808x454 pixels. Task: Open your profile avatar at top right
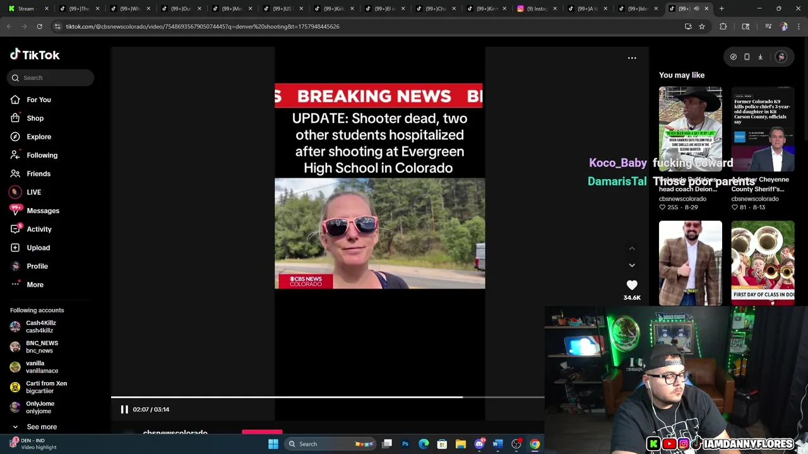pyautogui.click(x=781, y=57)
